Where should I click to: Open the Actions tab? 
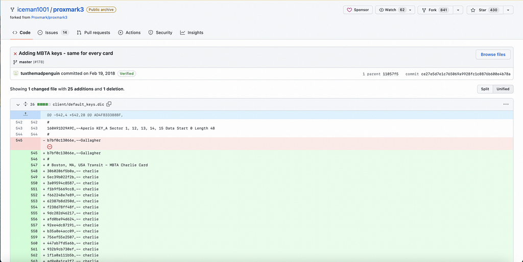click(x=129, y=33)
